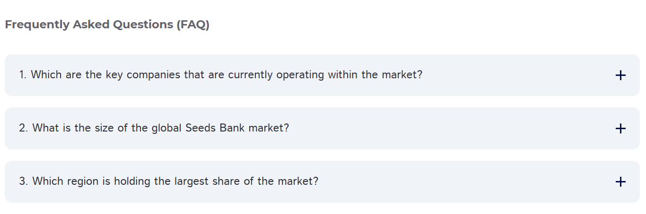Screen dimensions: 646x214
Task: Show answer about global Seeds Bank market
Action: coord(154,128)
